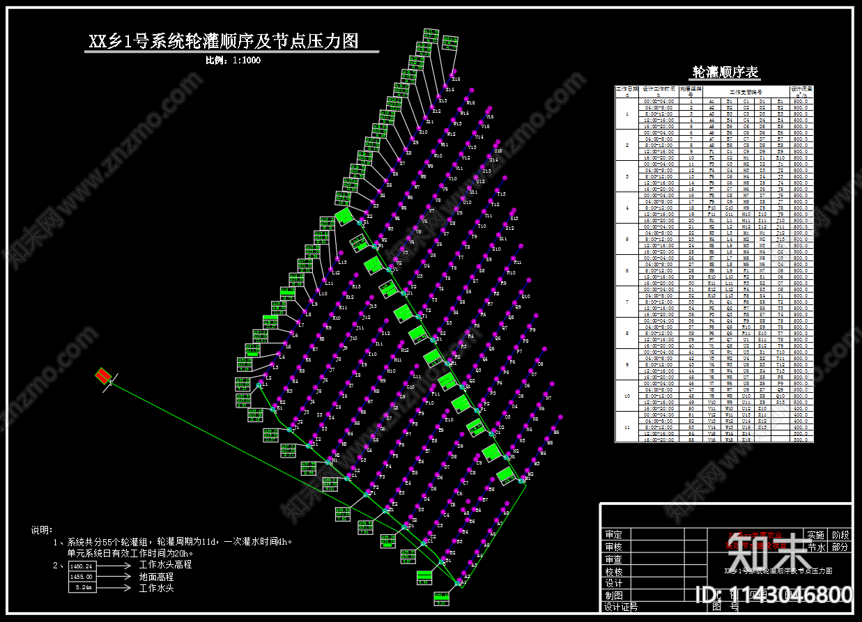
Task: Click the legend box value 1455.00
Action: [82, 577]
